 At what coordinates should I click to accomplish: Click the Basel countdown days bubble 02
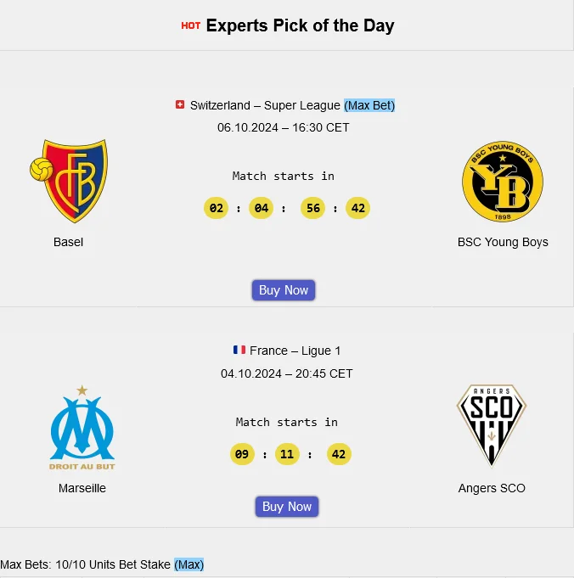(217, 209)
